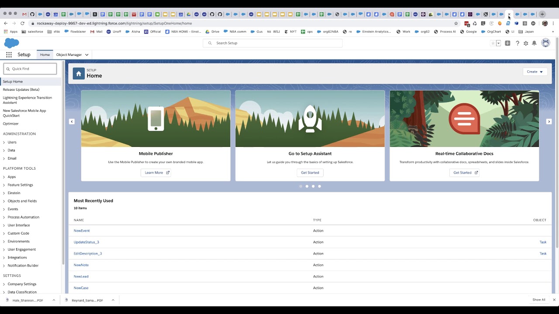The height and width of the screenshot is (314, 559).
Task: Open Optimizer in the sidebar
Action: (10, 124)
